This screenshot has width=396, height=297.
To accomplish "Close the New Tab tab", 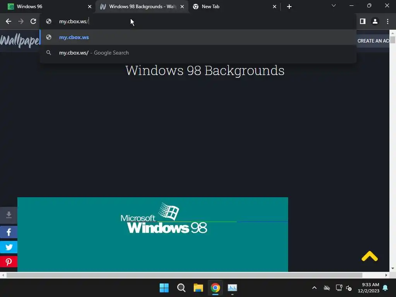I will [275, 7].
